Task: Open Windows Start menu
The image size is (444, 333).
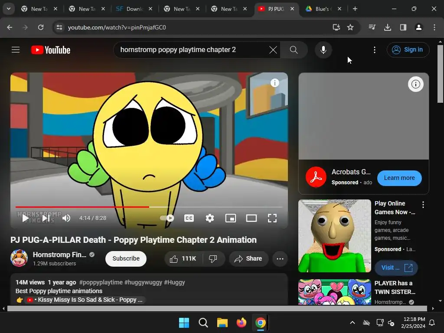Action: click(184, 323)
